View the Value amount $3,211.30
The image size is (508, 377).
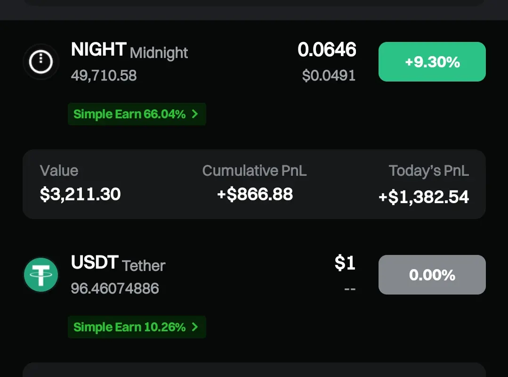click(x=80, y=194)
